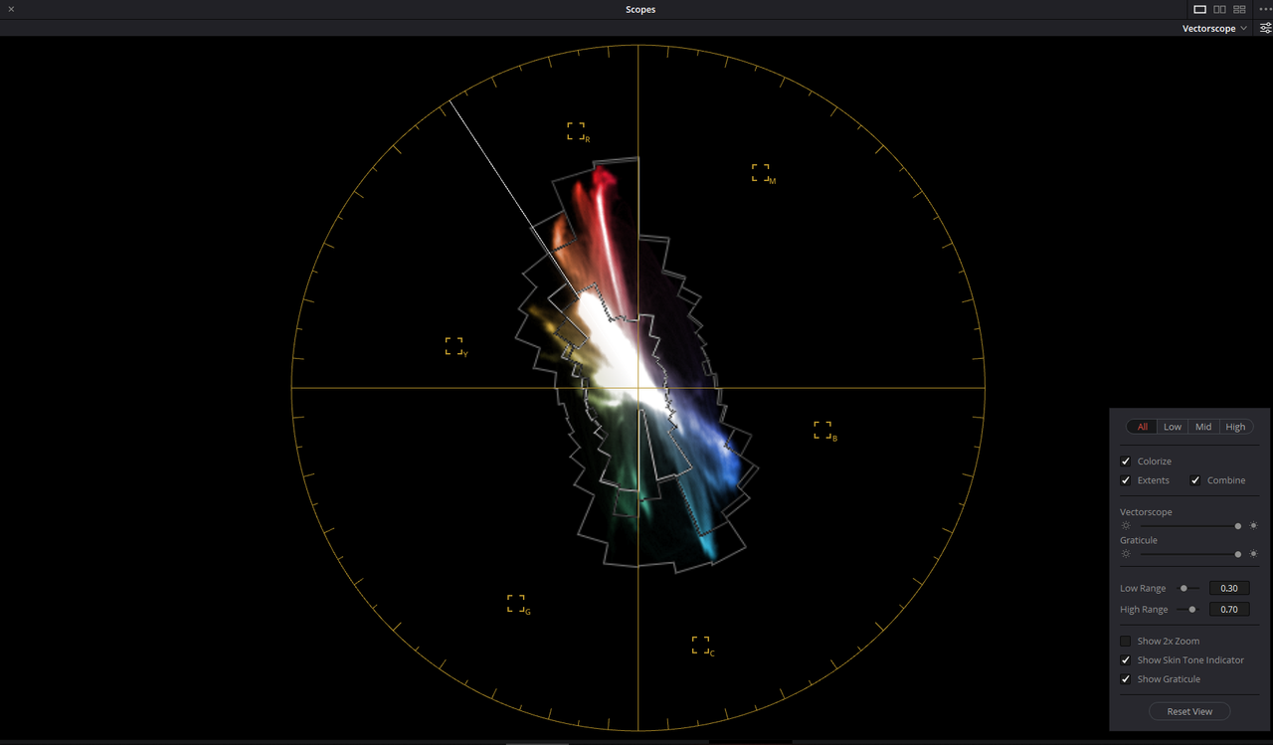Image resolution: width=1273 pixels, height=745 pixels.
Task: Click the cyan (C) target box on vectorscope
Action: (701, 646)
